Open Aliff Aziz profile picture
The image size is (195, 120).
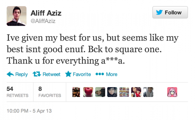coord(17,16)
